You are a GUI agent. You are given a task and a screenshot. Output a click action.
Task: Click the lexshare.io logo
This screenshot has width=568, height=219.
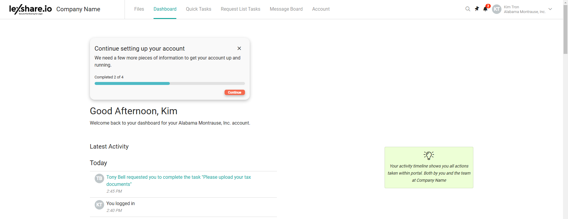pyautogui.click(x=30, y=9)
